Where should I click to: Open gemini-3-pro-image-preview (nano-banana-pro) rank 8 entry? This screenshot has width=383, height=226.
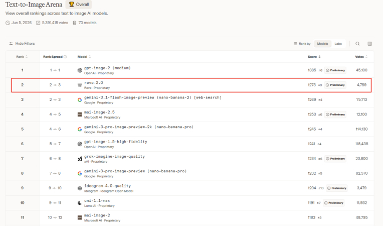tap(135, 171)
